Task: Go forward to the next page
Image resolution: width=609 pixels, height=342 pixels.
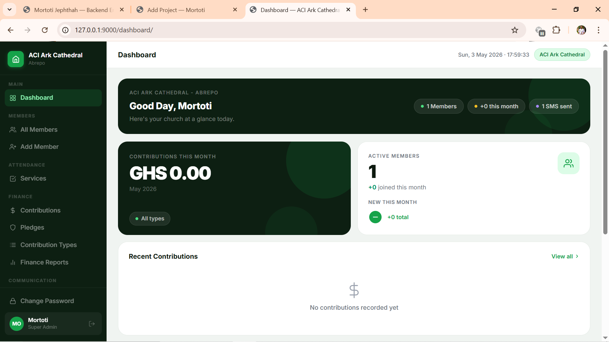Action: tap(28, 30)
